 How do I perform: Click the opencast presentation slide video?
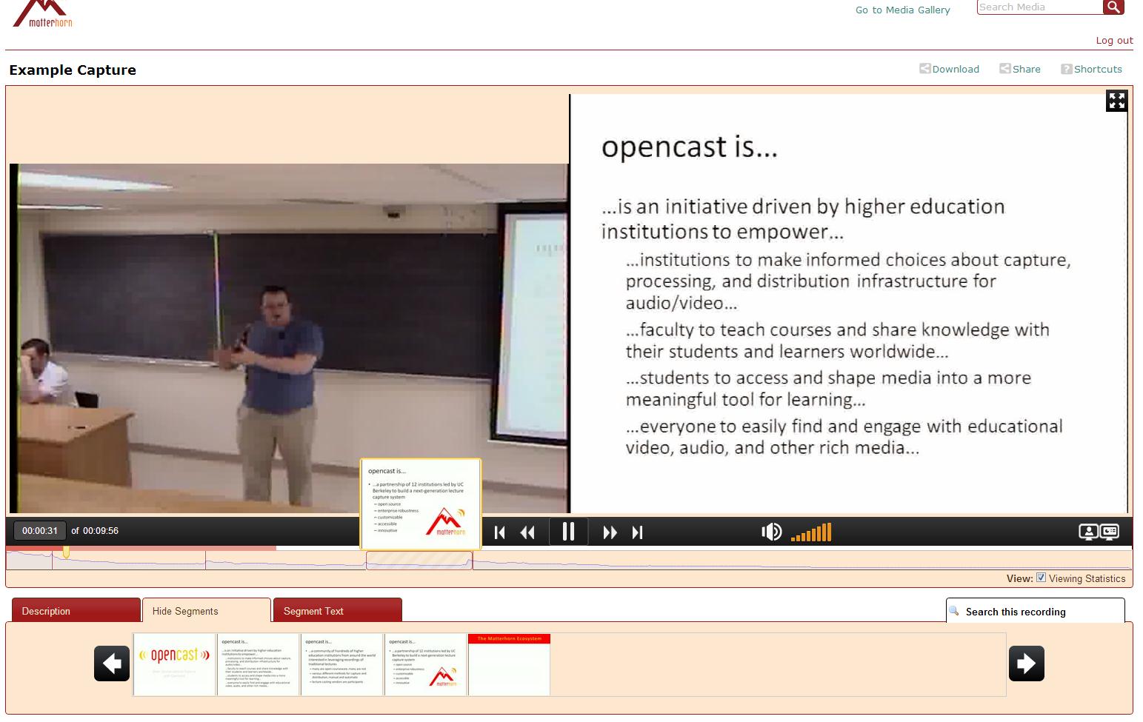[x=849, y=304]
